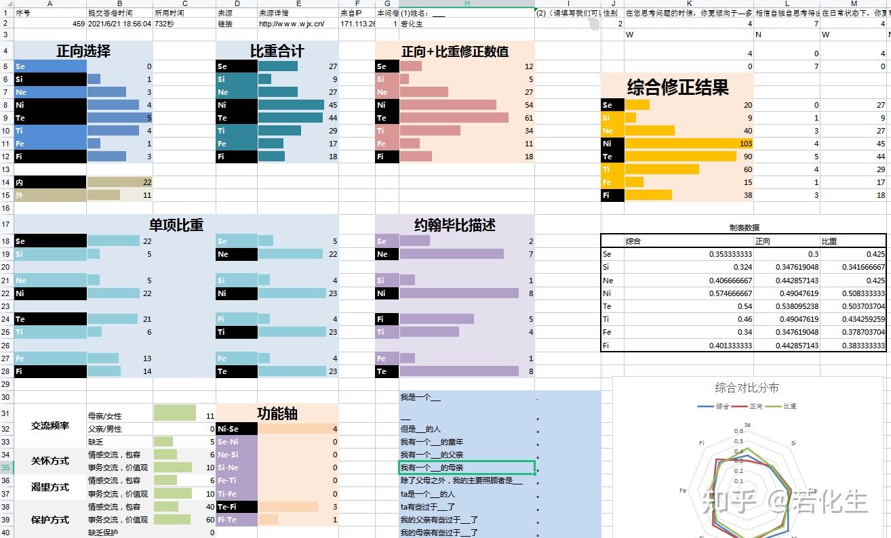Select the '732秒' cell
Viewport: 891px width, 538px height.
point(184,24)
